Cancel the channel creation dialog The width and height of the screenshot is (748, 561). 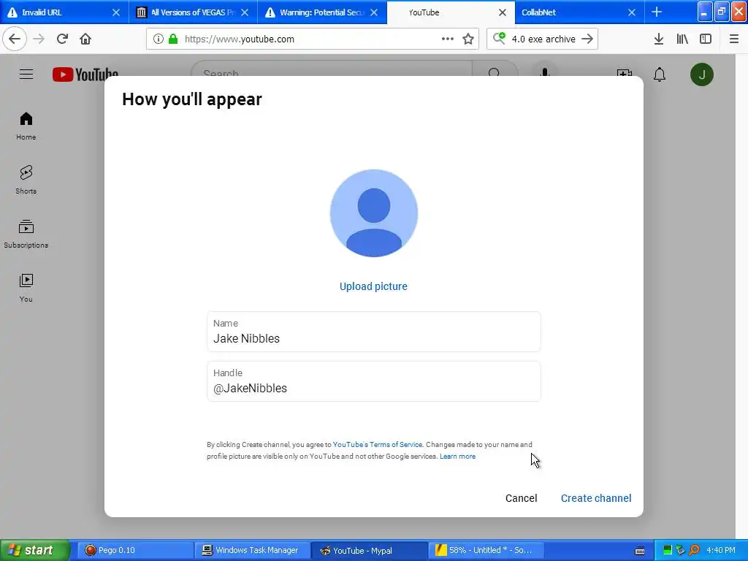521,498
